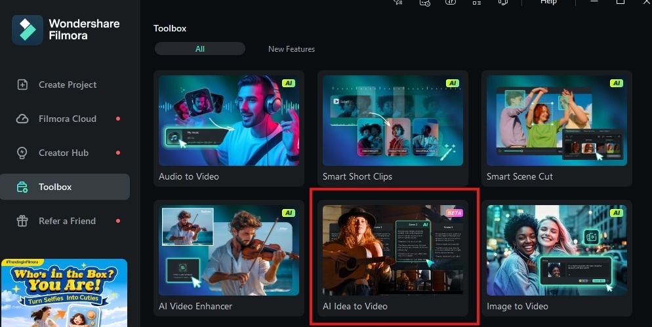Click the AI badge on Smart Scene Cut card

(616, 83)
